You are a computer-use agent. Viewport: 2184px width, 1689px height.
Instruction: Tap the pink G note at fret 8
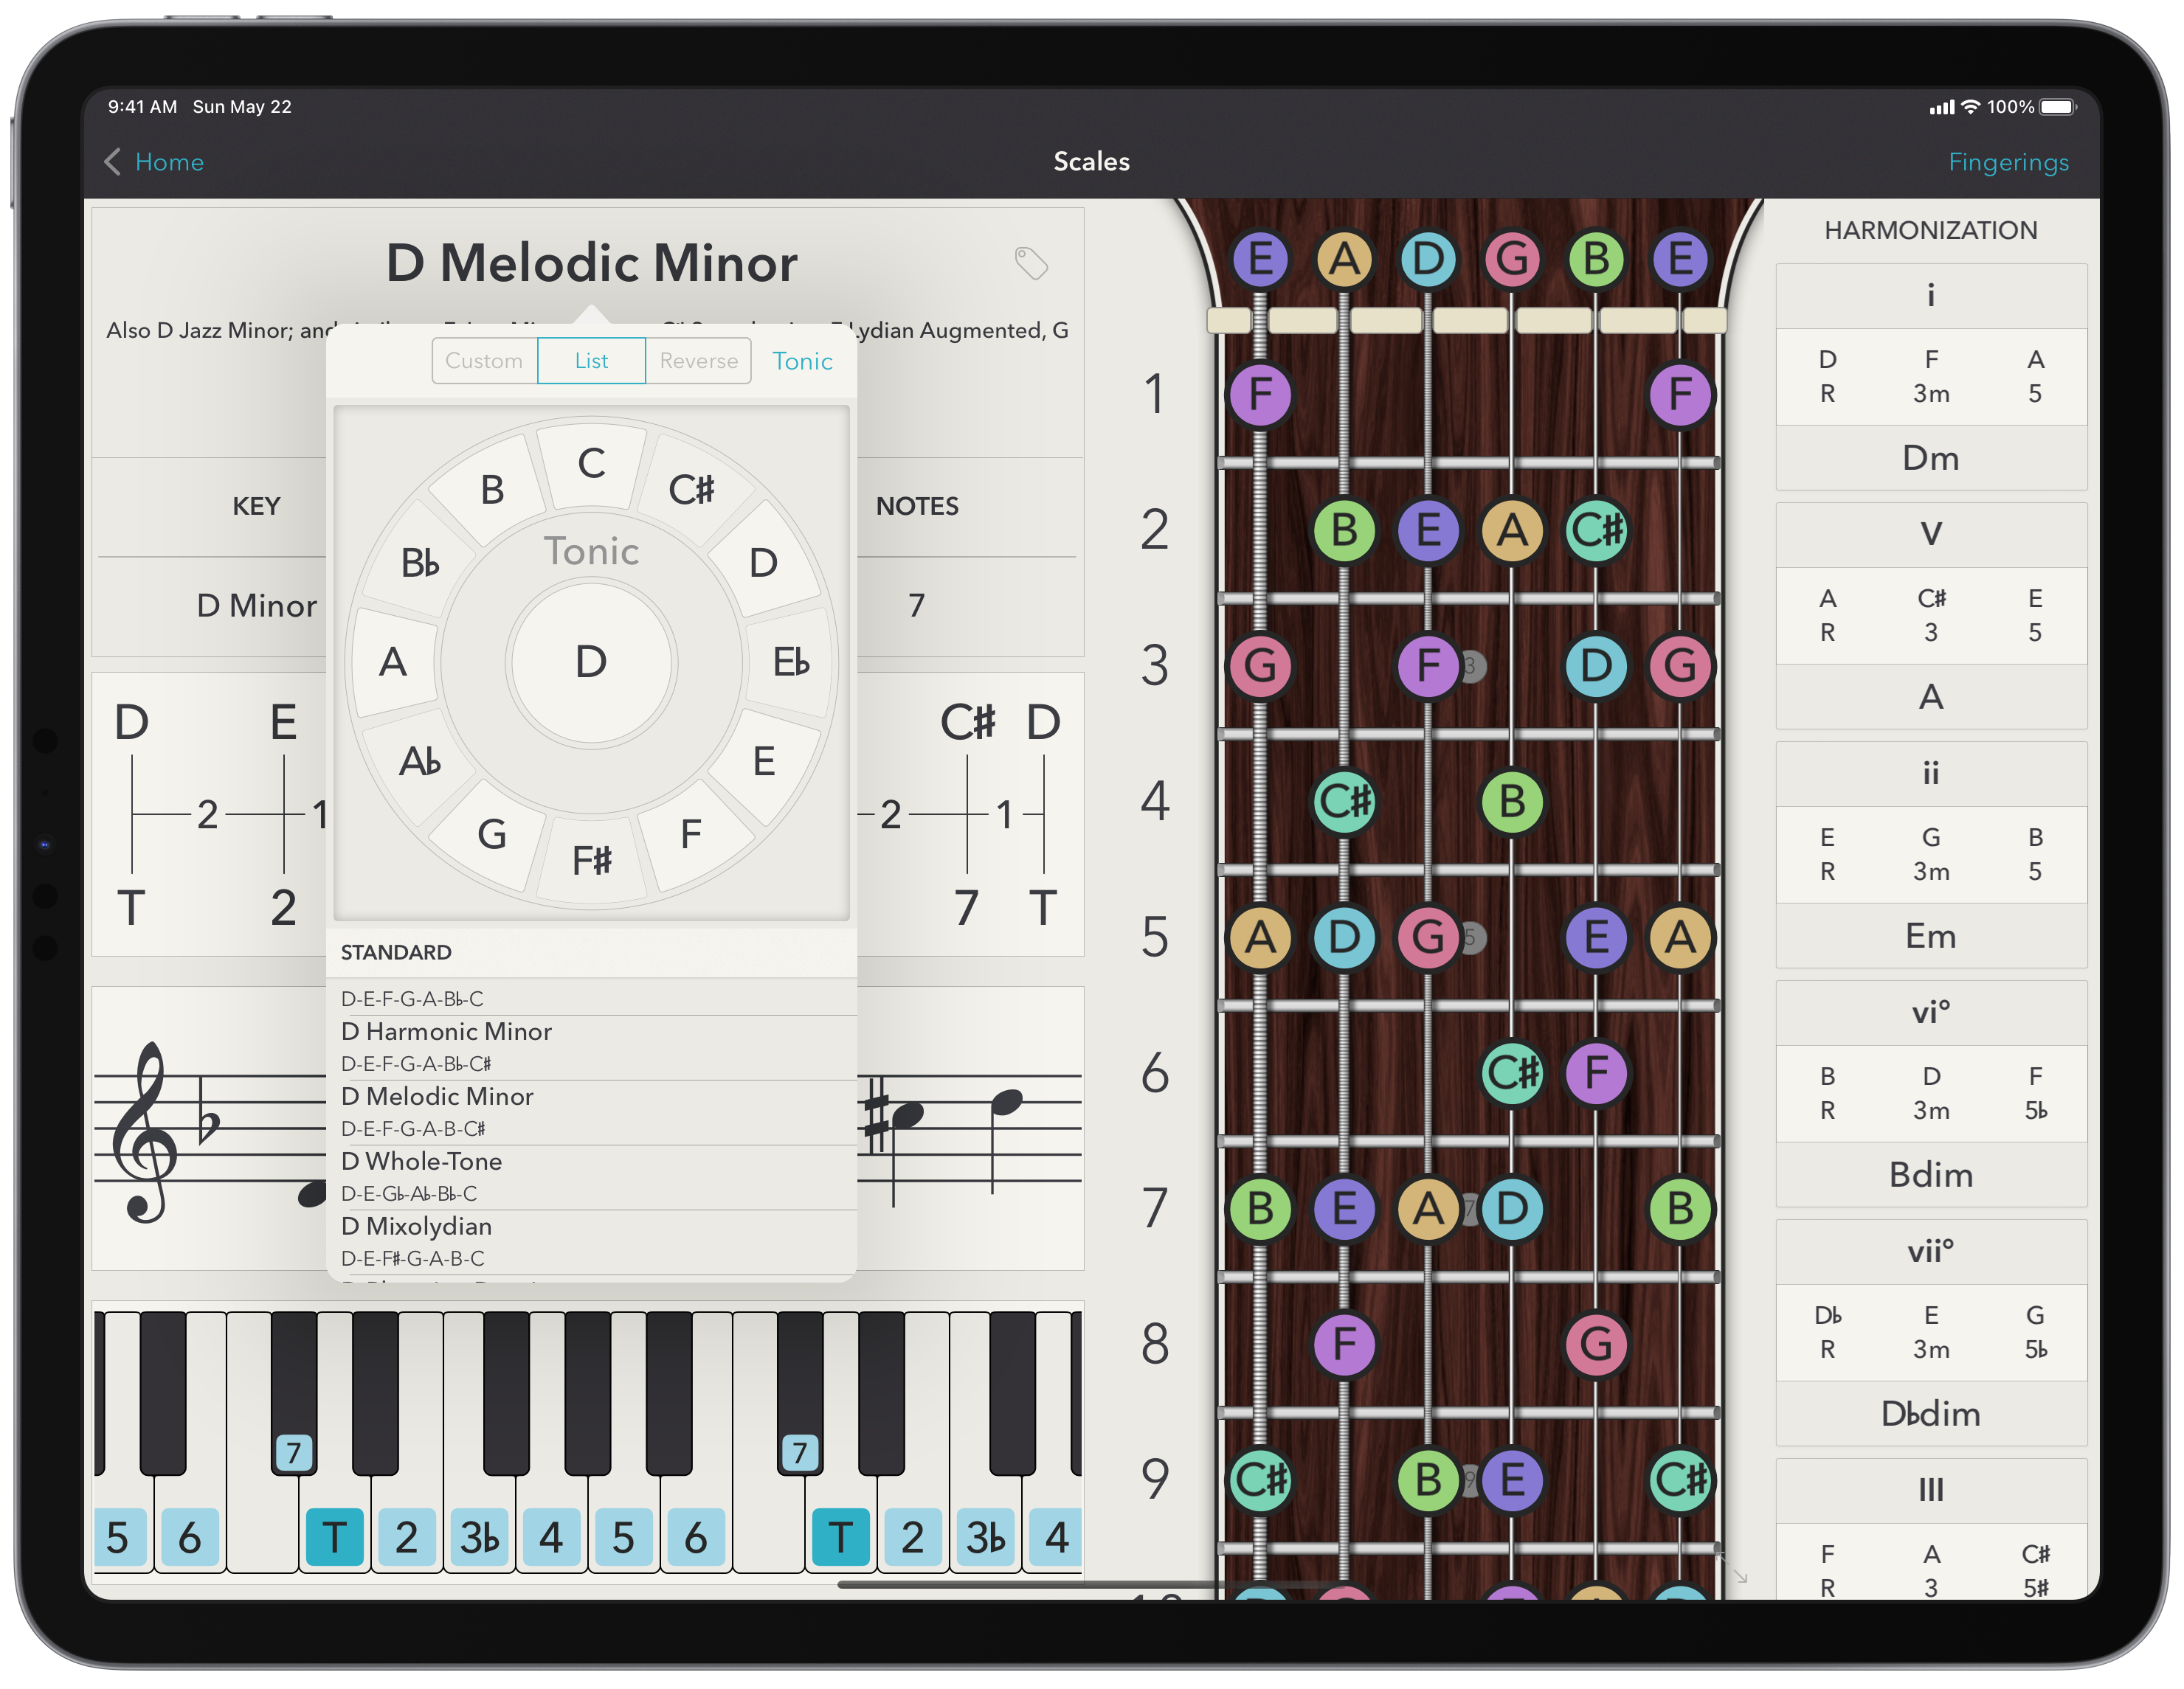(1596, 1345)
